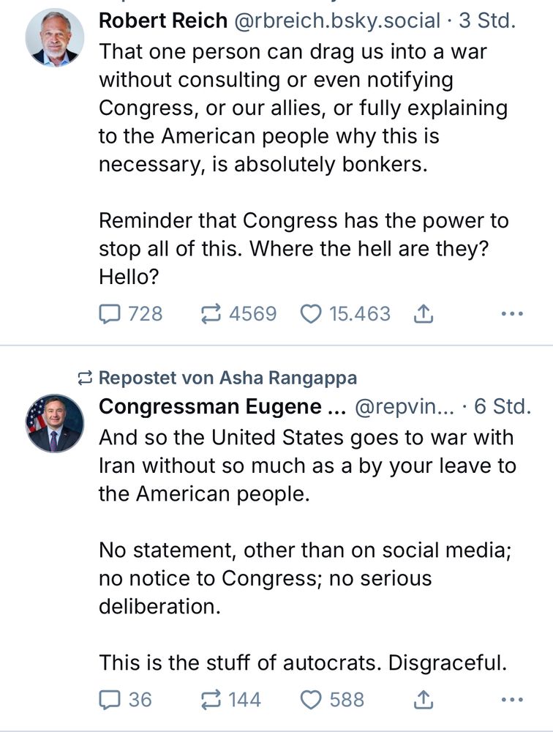
Task: Reply to Congressman Eugene's post
Action: tap(110, 699)
